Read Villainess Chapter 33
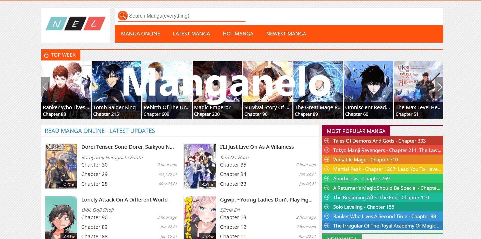This screenshot has height=239, width=481. (233, 184)
